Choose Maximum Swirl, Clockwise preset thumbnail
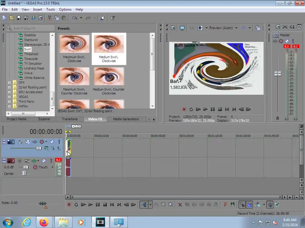 (74, 44)
